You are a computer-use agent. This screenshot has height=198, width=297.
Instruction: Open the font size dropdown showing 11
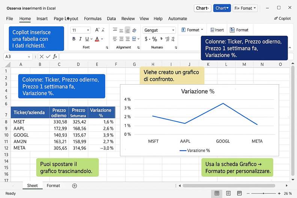tap(88, 30)
